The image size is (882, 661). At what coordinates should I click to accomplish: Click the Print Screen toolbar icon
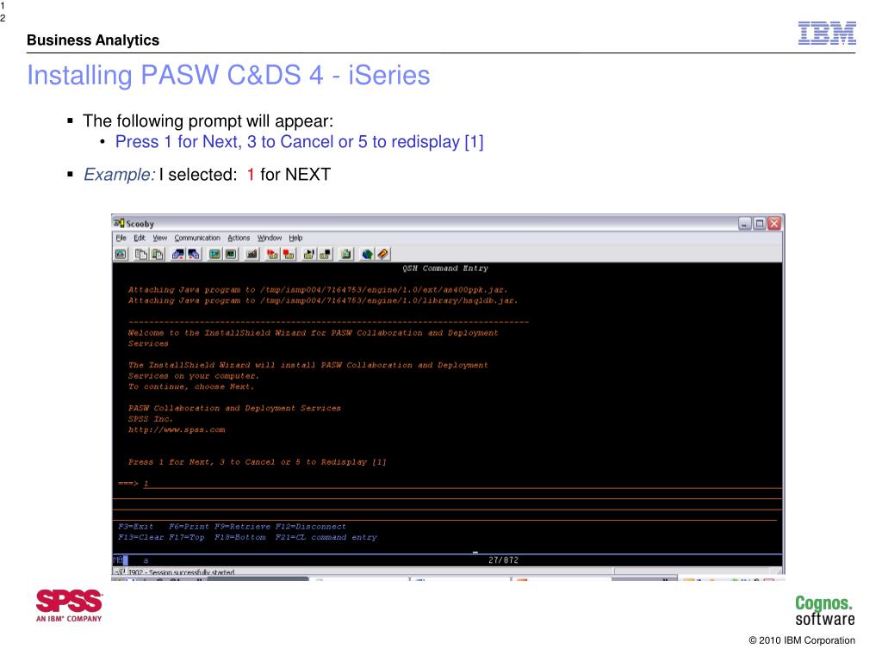(x=121, y=254)
